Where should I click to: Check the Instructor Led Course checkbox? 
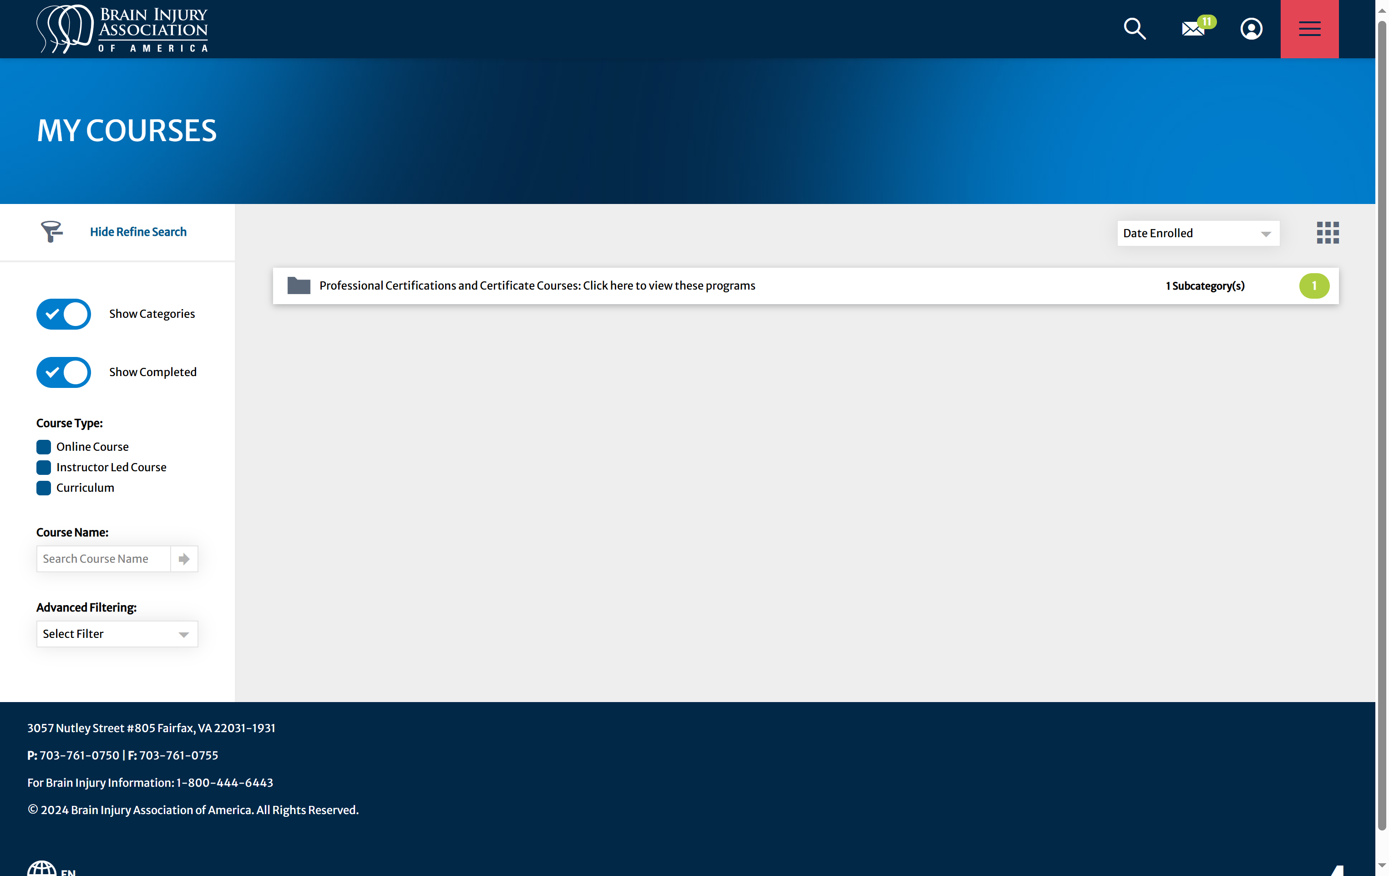point(43,467)
